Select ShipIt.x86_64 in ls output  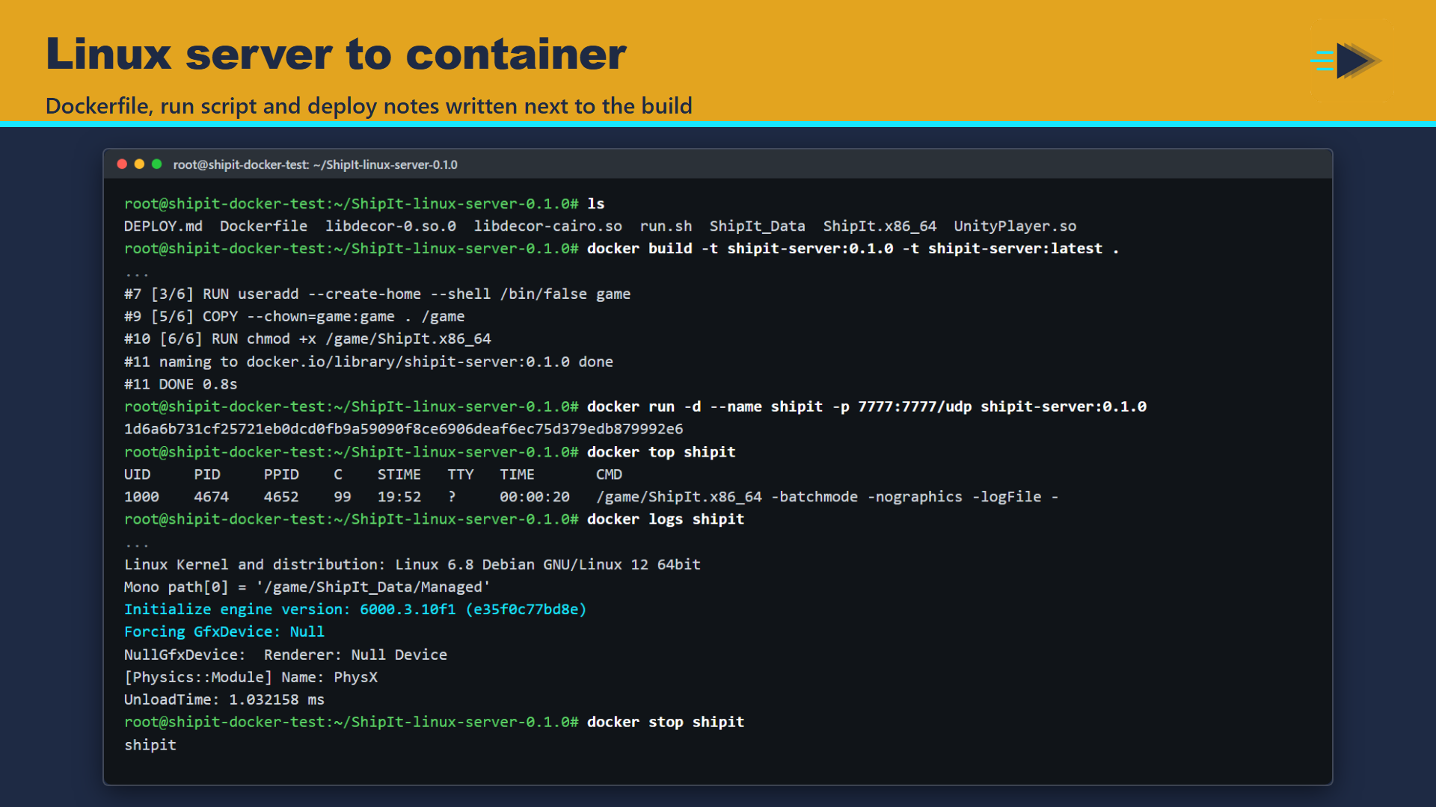coord(880,226)
